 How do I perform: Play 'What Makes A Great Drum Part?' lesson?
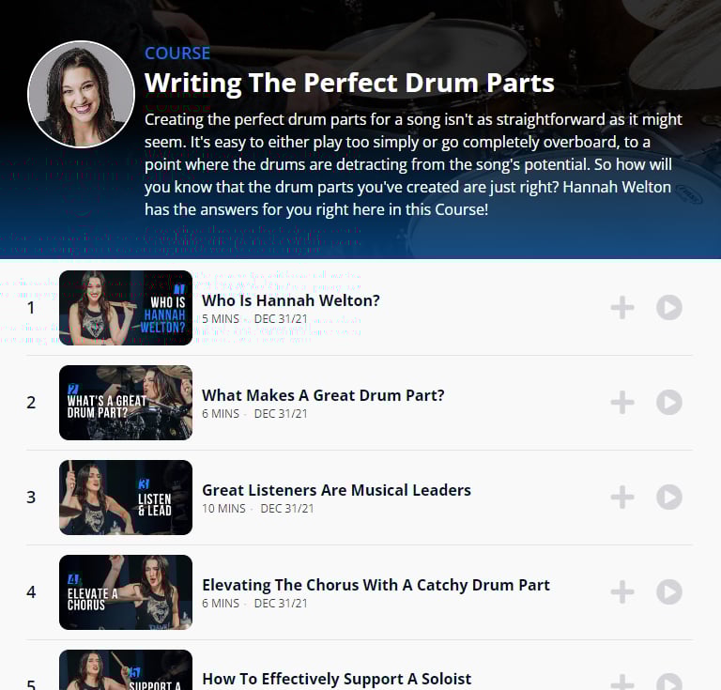tap(669, 402)
